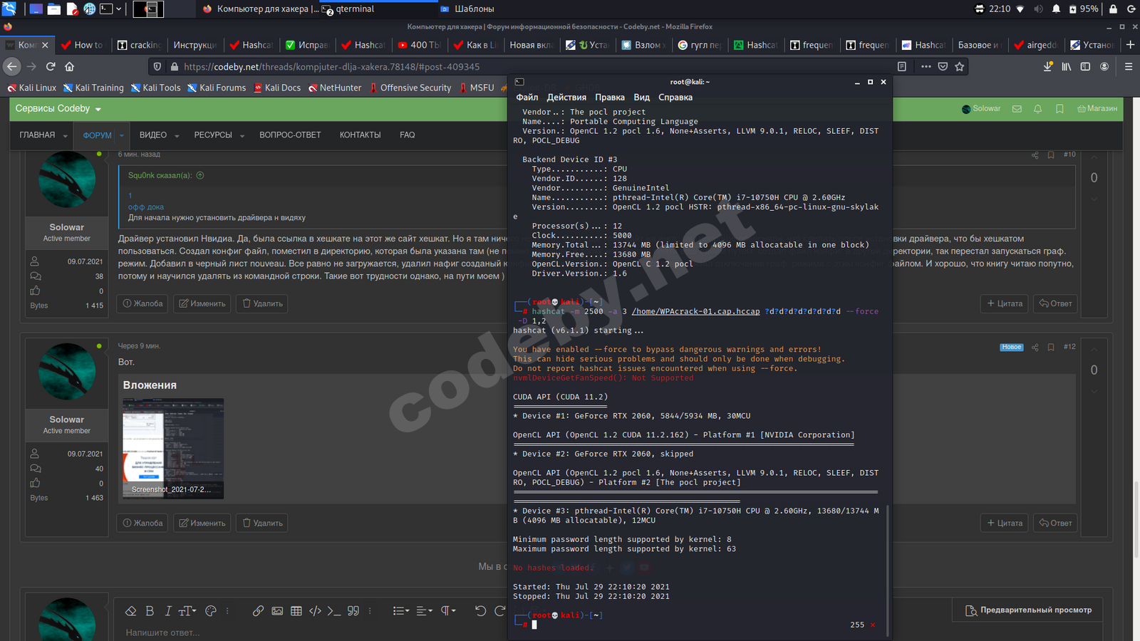Click the Цитата button on post #12

click(1005, 523)
